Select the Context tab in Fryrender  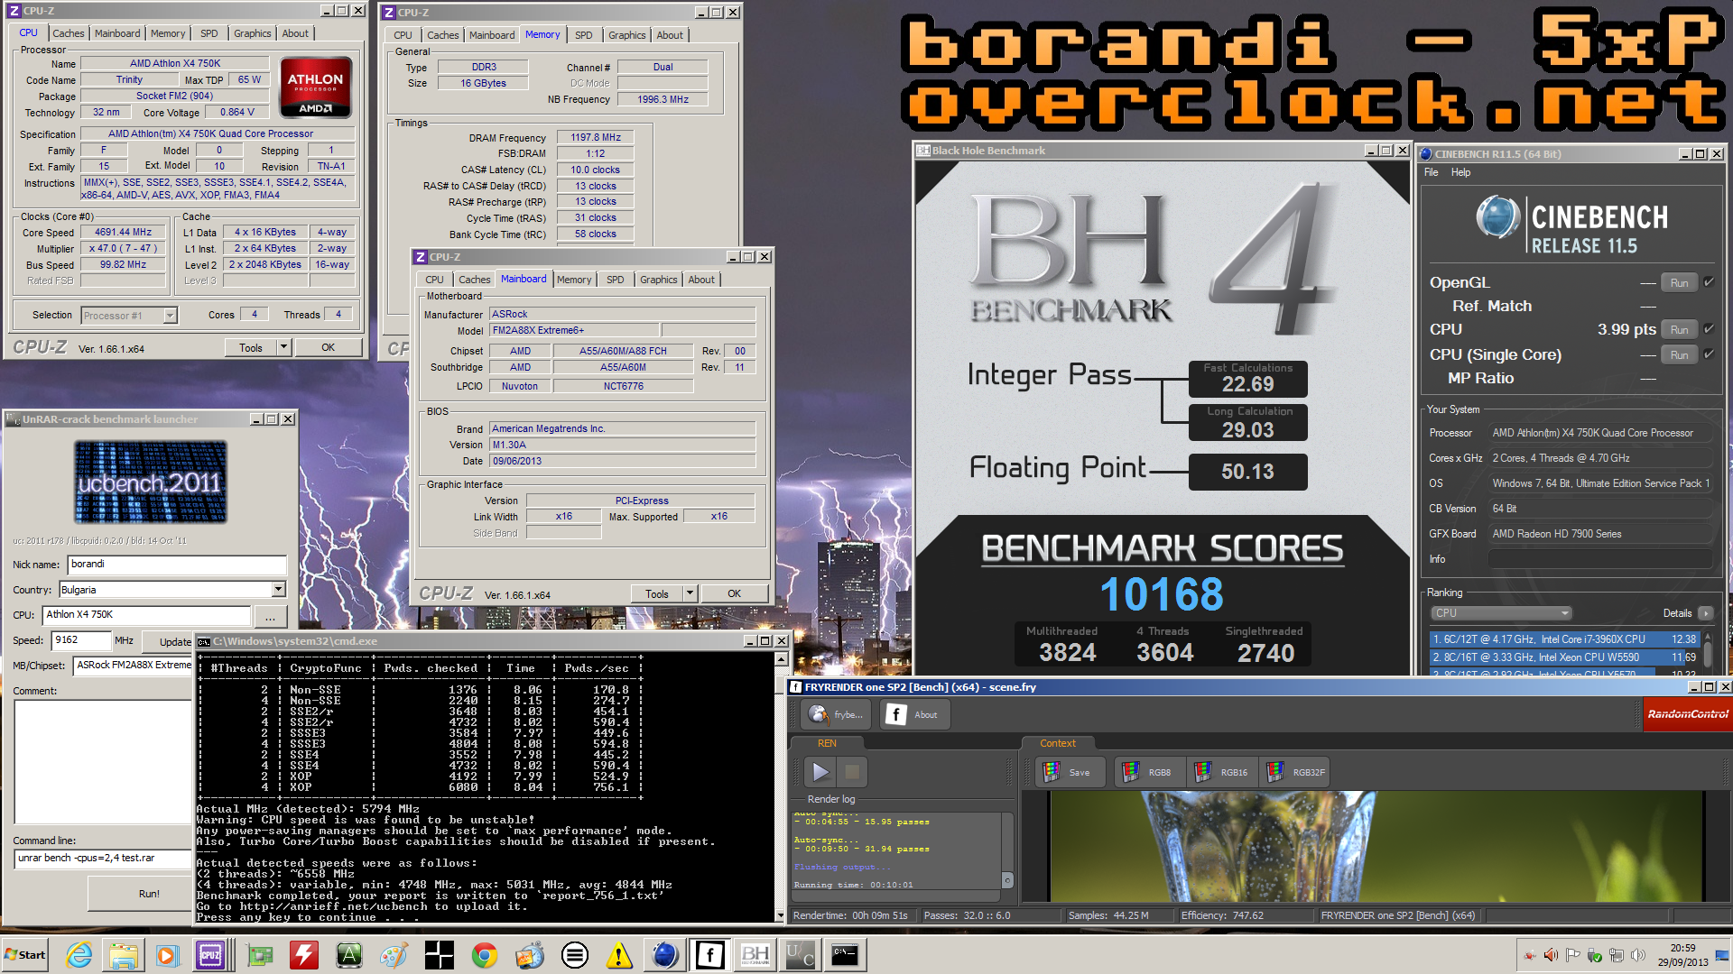click(x=1057, y=743)
